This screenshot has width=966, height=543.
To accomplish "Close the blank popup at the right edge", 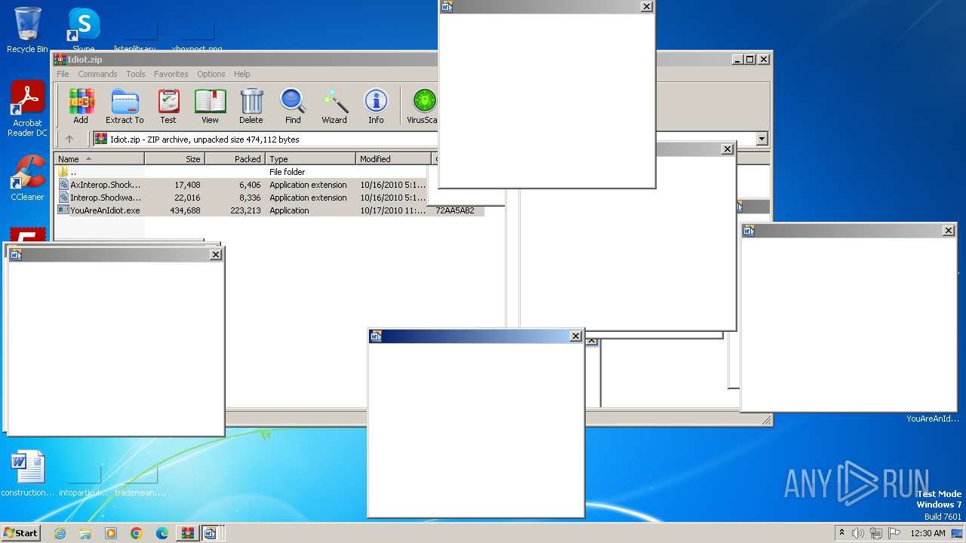I will [949, 231].
